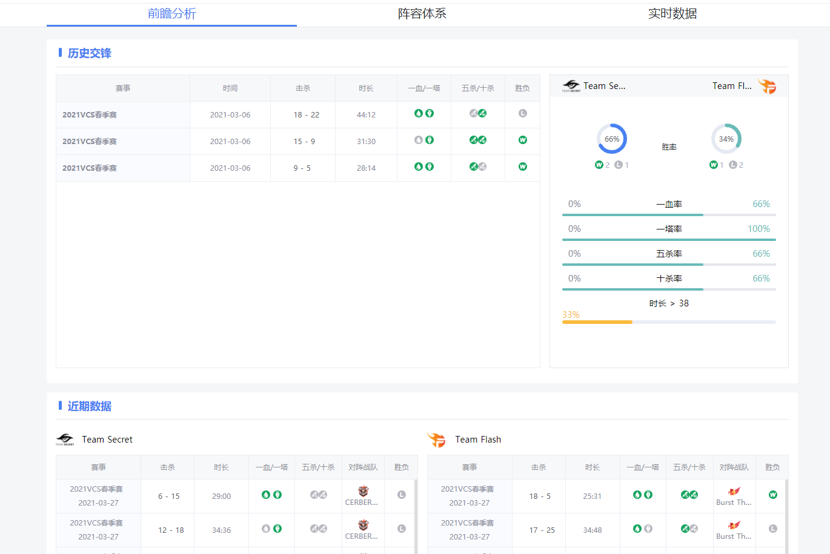Click the 34:48 duration in Team Flash table

point(593,530)
